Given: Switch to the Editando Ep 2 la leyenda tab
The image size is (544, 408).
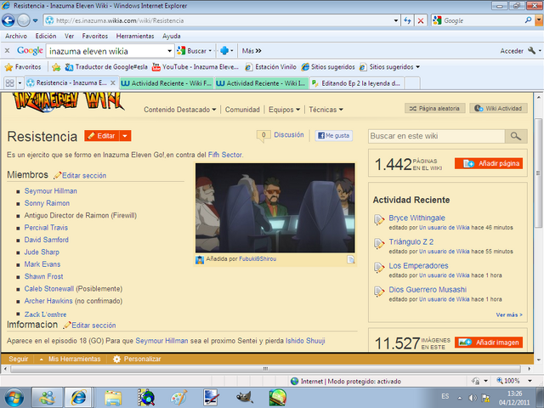Looking at the screenshot, I should pyautogui.click(x=357, y=83).
